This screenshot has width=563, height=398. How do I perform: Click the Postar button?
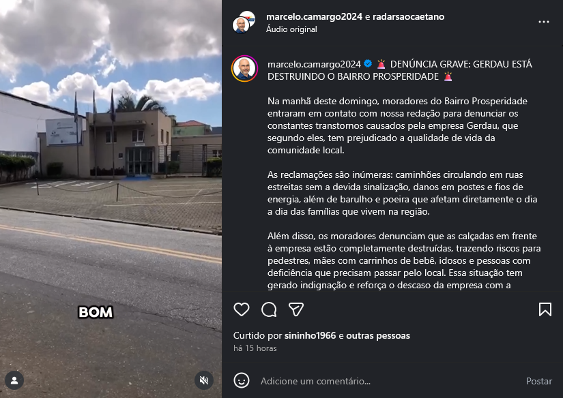click(539, 381)
